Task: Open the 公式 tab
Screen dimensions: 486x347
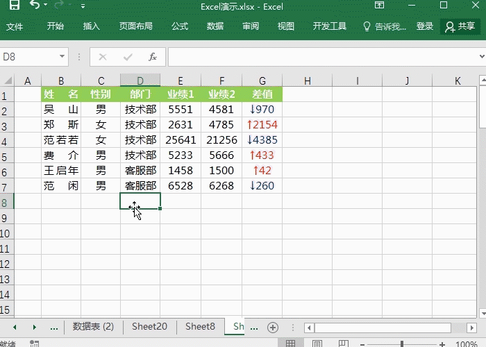Action: click(180, 26)
